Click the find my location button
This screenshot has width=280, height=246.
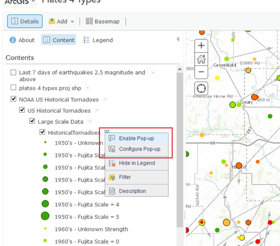click(x=201, y=89)
